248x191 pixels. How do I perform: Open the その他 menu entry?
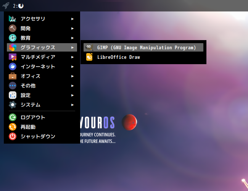click(x=42, y=86)
